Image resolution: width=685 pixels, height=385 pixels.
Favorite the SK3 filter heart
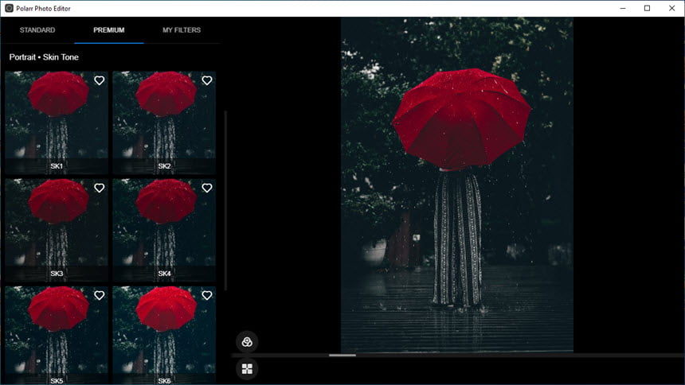pyautogui.click(x=100, y=188)
